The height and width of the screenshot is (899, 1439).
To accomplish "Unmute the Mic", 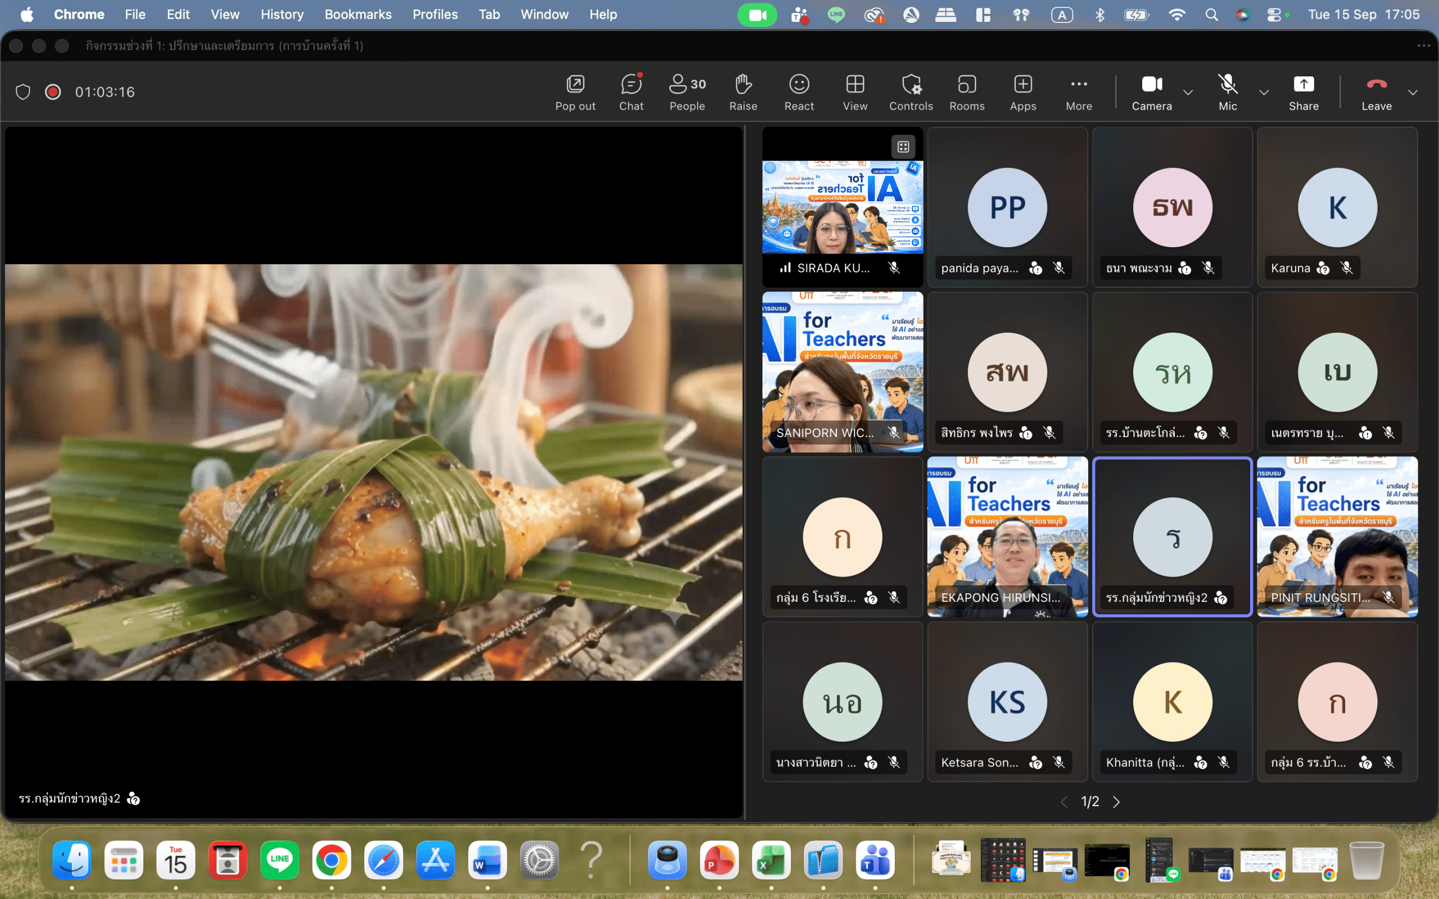I will pos(1227,92).
